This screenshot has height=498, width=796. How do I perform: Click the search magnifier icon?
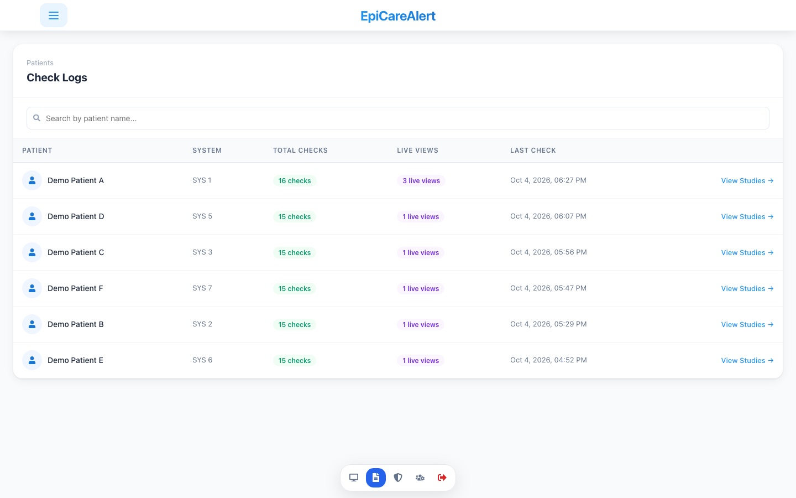[x=37, y=118]
